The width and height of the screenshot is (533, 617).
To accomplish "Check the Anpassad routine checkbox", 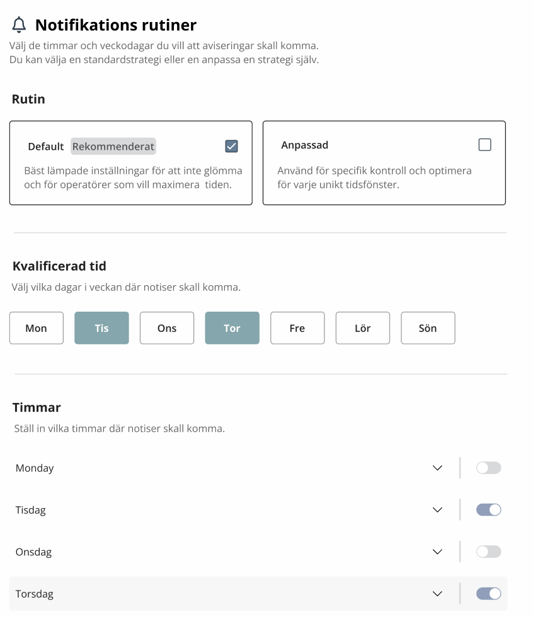I will [484, 145].
